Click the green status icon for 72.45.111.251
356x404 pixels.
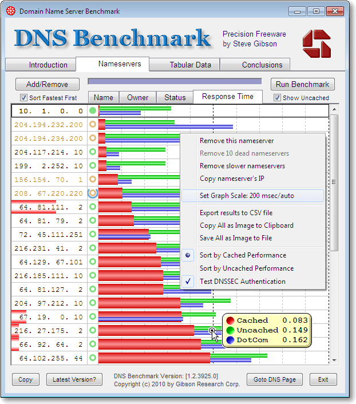[93, 235]
